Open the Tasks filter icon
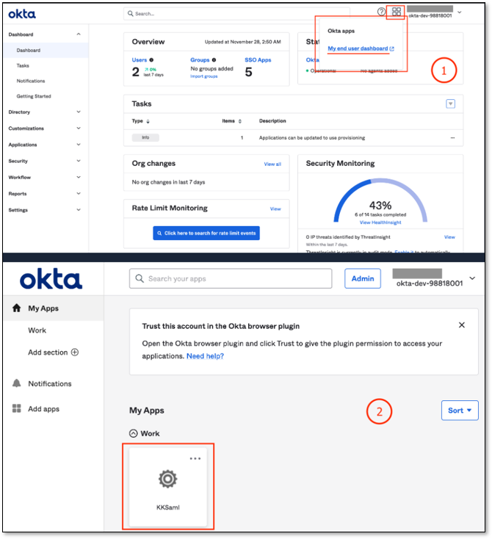Screen dimensions: 492x539 point(450,104)
